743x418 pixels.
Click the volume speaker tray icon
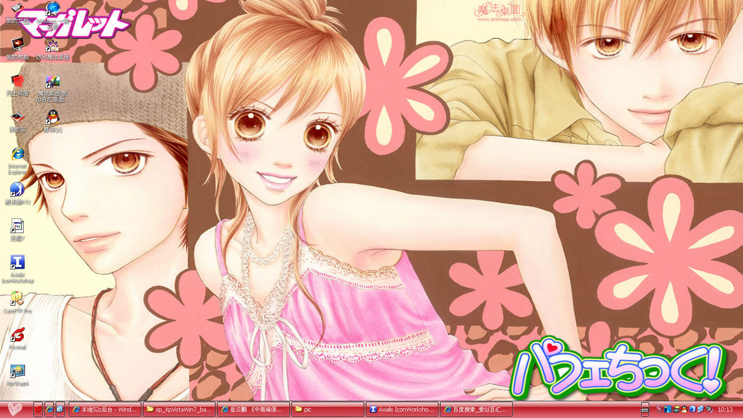[709, 409]
